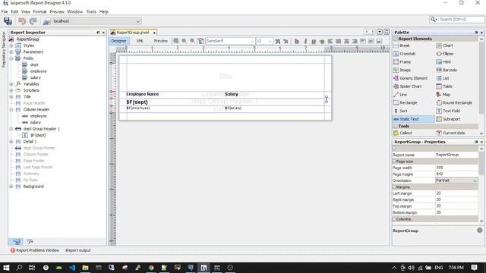Expand the Detail 1 tree node
This screenshot has height=273, width=486.
[x=11, y=142]
